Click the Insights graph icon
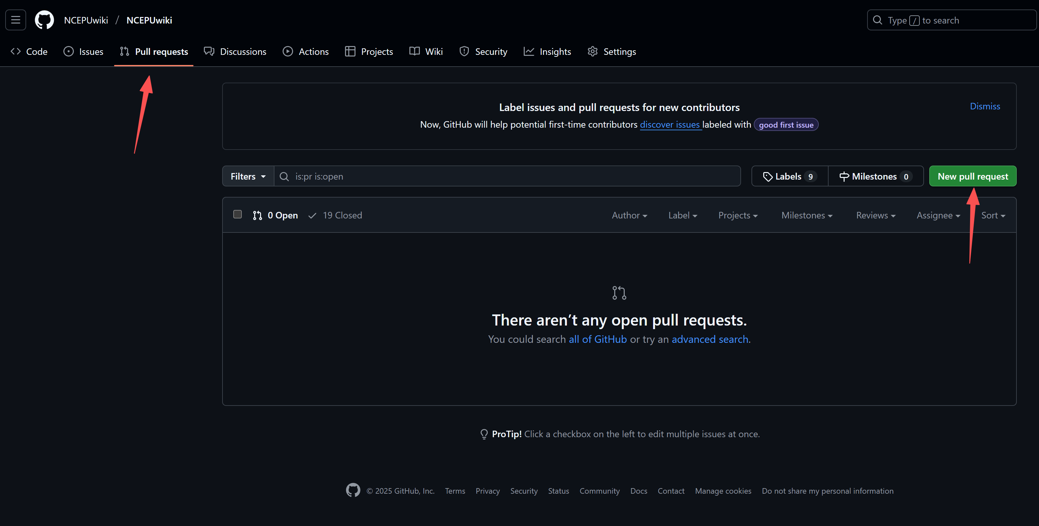The height and width of the screenshot is (526, 1039). tap(529, 51)
